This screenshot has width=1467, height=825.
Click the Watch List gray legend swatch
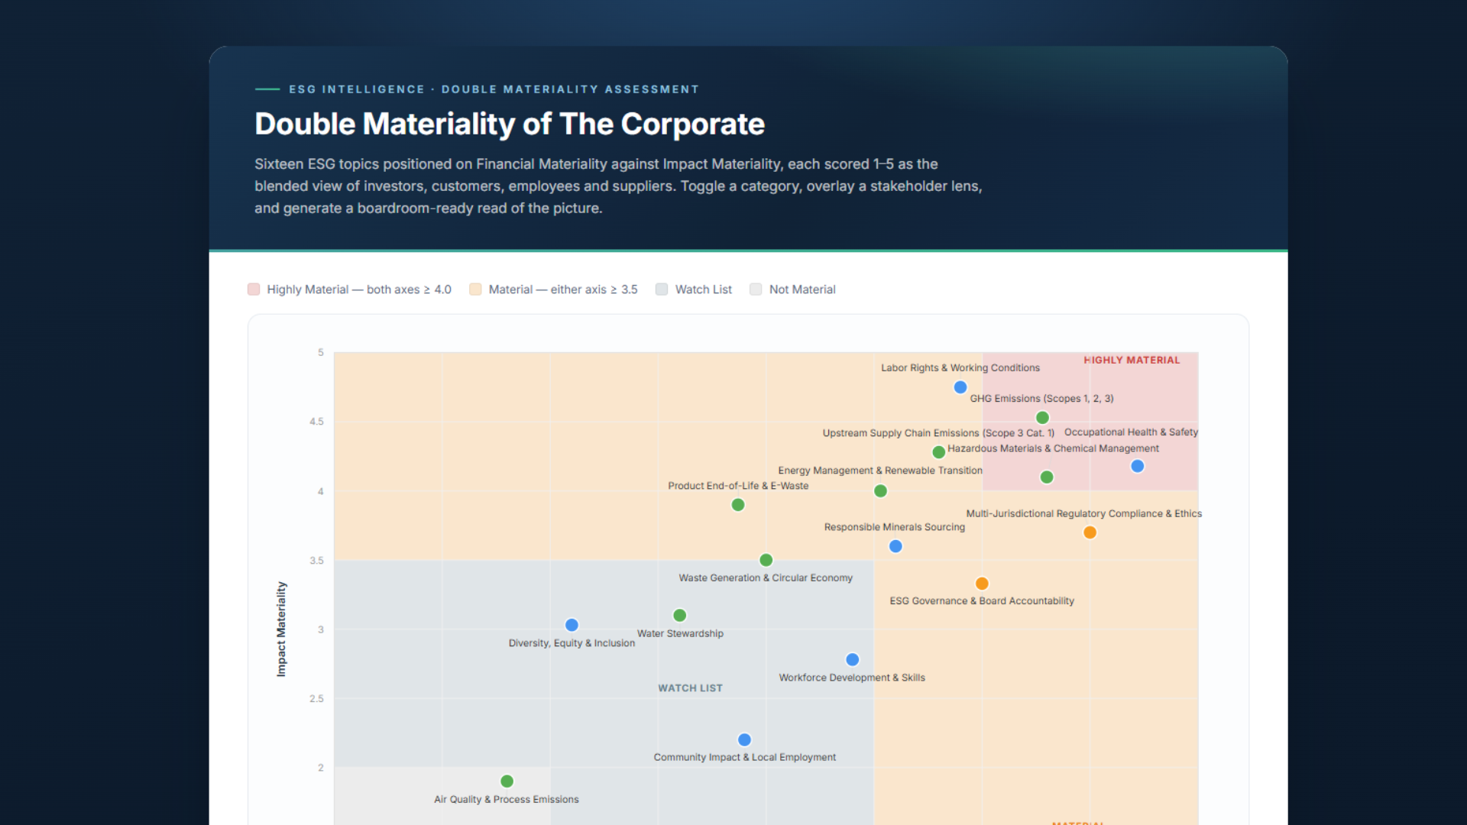coord(662,290)
